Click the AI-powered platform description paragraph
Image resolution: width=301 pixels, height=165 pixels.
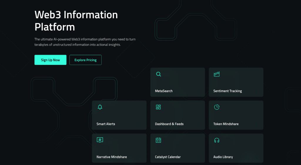pyautogui.click(x=85, y=42)
